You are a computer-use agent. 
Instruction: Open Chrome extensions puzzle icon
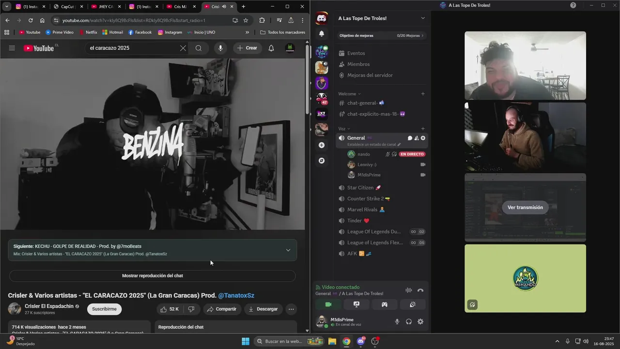[262, 20]
